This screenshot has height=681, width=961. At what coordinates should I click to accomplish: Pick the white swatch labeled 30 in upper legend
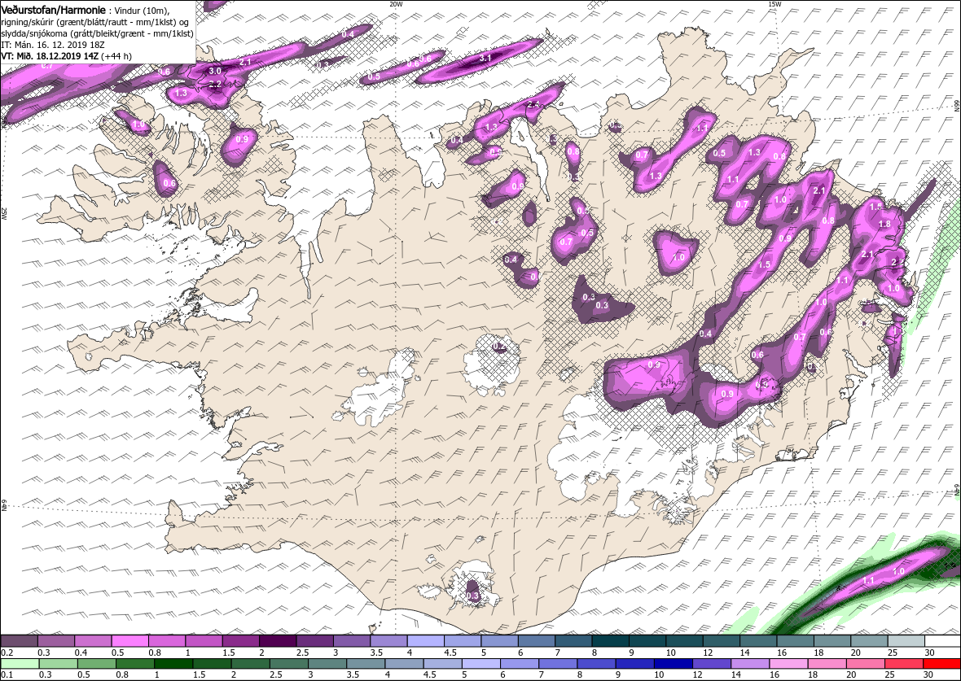pyautogui.click(x=942, y=641)
